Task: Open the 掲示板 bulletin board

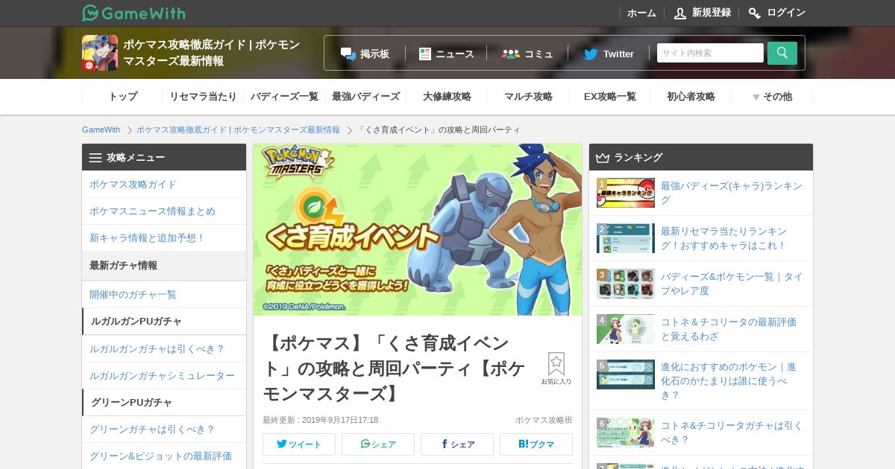Action: click(365, 54)
